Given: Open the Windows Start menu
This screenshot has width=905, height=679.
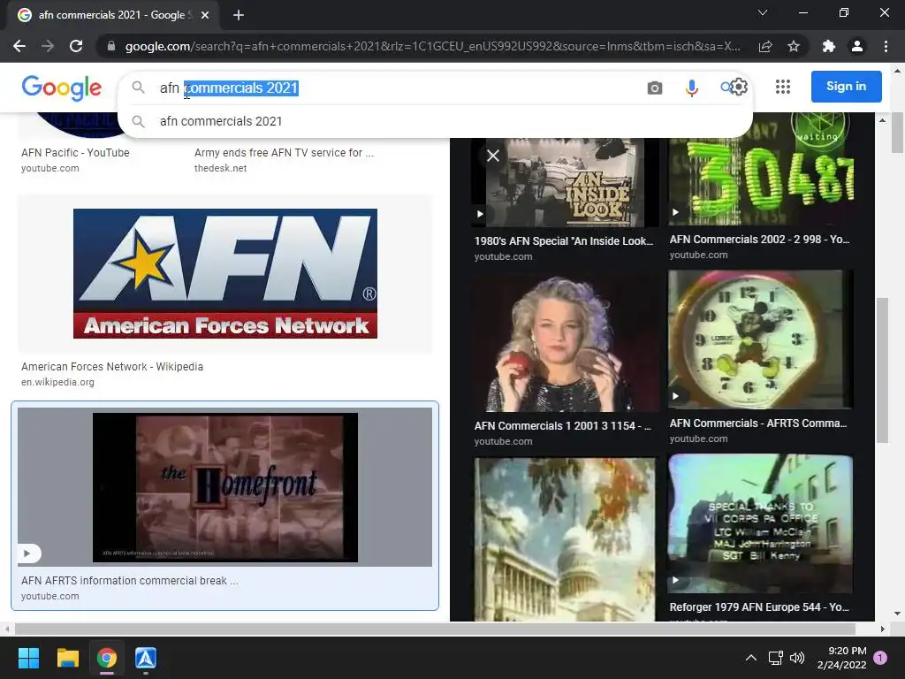Looking at the screenshot, I should [x=28, y=658].
